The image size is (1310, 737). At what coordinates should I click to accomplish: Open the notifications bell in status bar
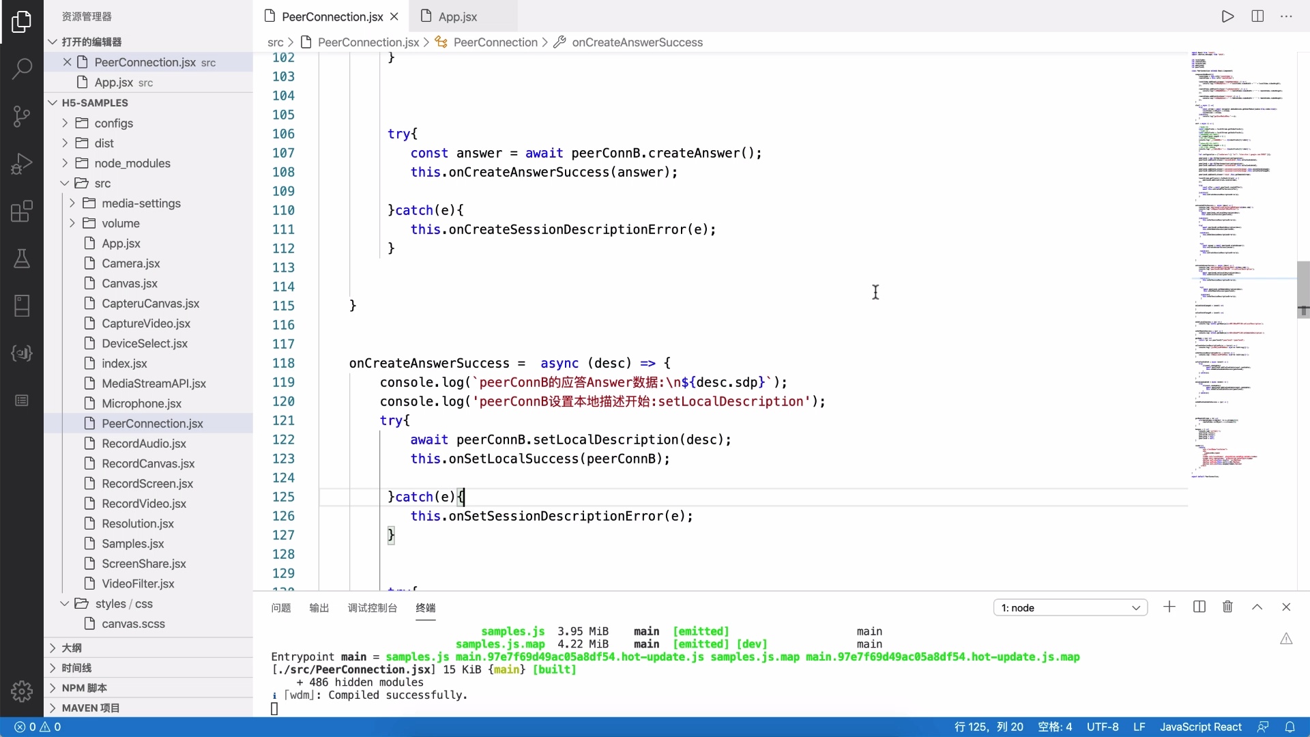[x=1290, y=727]
